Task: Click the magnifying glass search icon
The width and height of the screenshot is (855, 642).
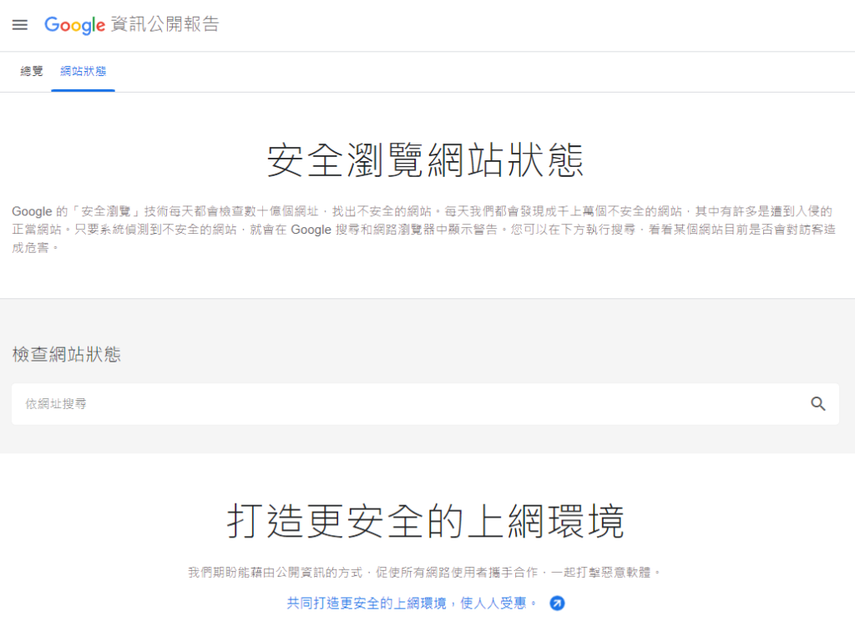Action: pos(818,404)
